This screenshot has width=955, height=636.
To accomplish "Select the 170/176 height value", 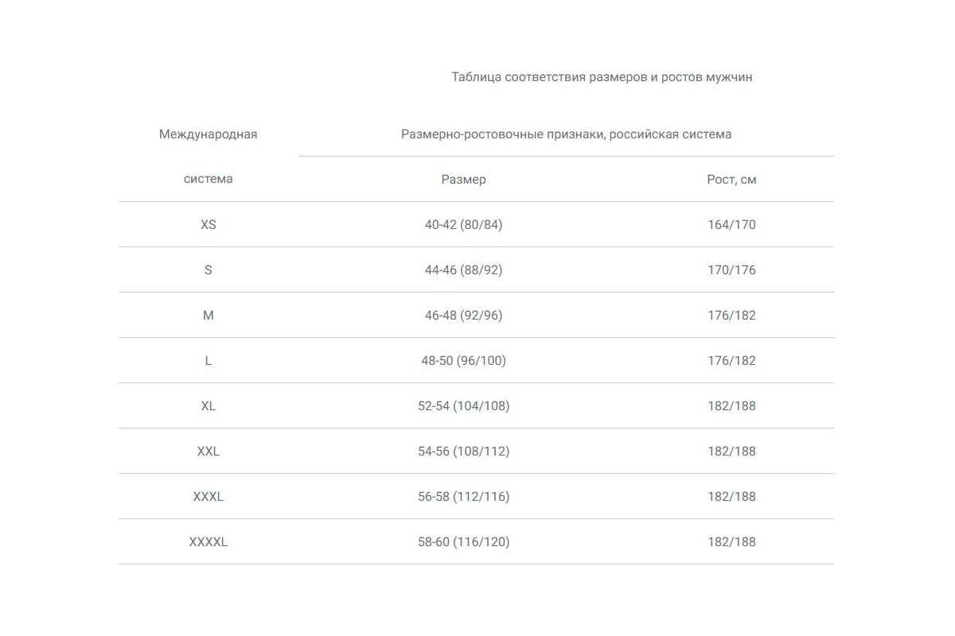I will tap(731, 270).
